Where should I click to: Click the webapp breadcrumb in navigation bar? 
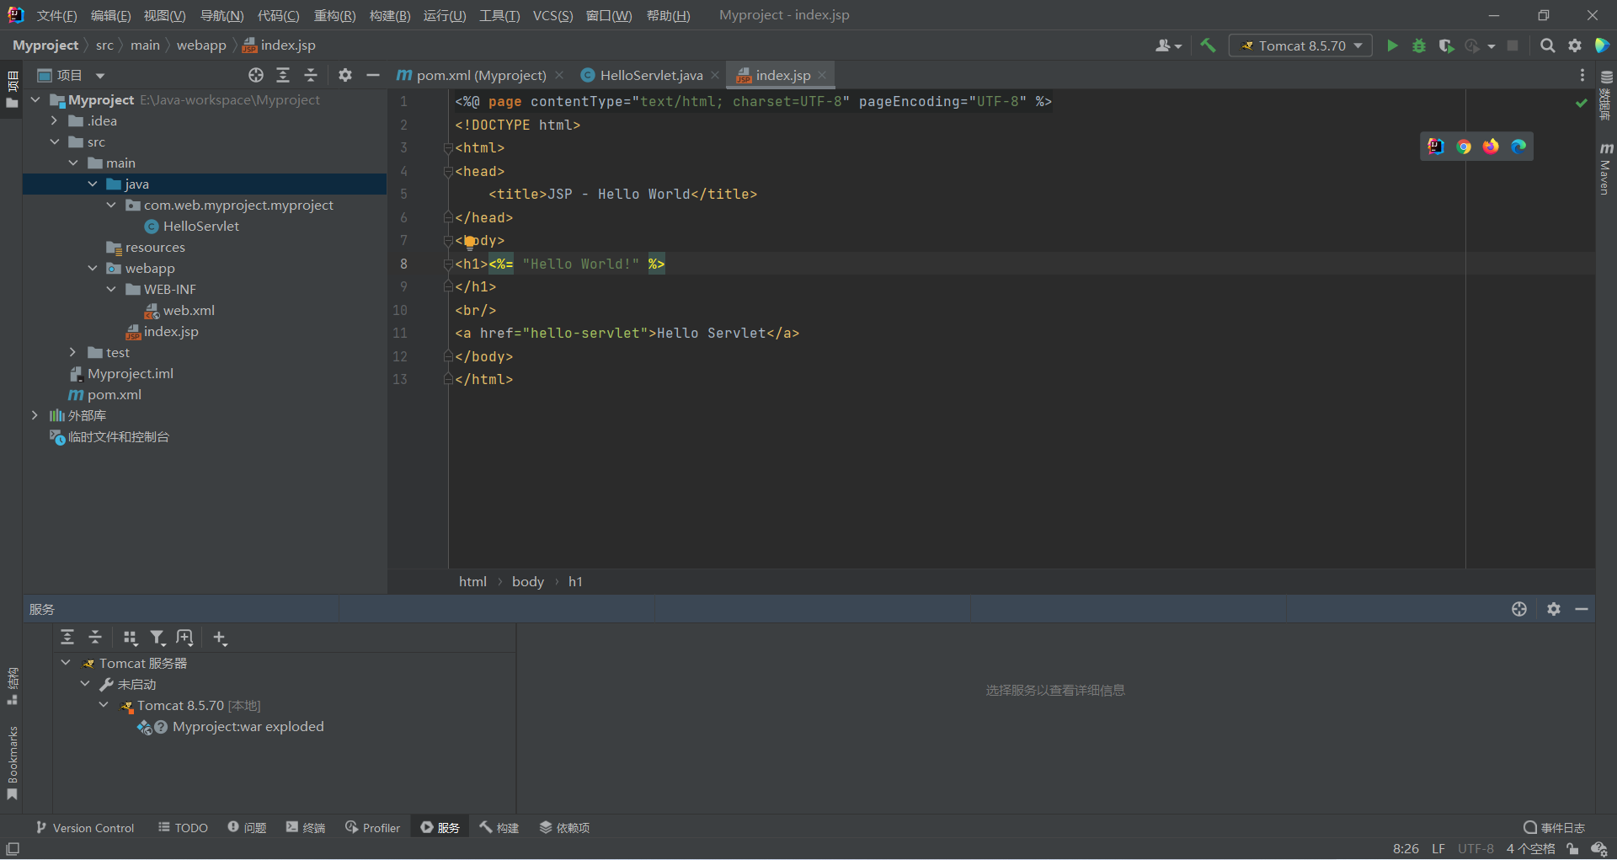[201, 45]
